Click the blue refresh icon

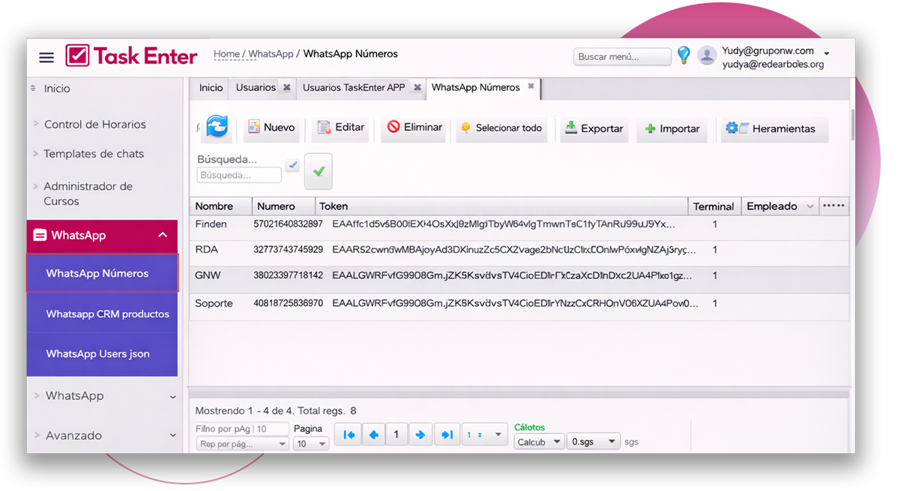click(217, 126)
